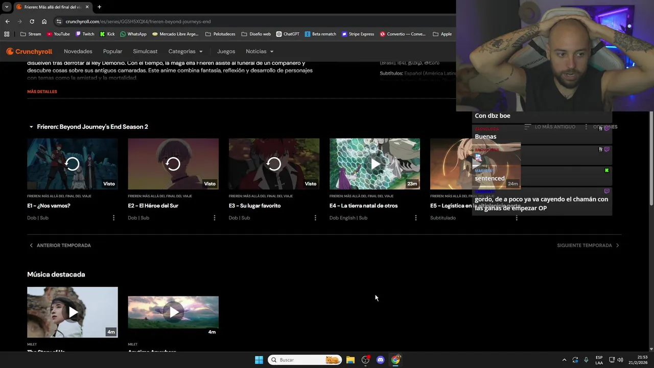Click the ESP LAA language indicator
Viewport: 654px width, 368px height.
pos(599,360)
